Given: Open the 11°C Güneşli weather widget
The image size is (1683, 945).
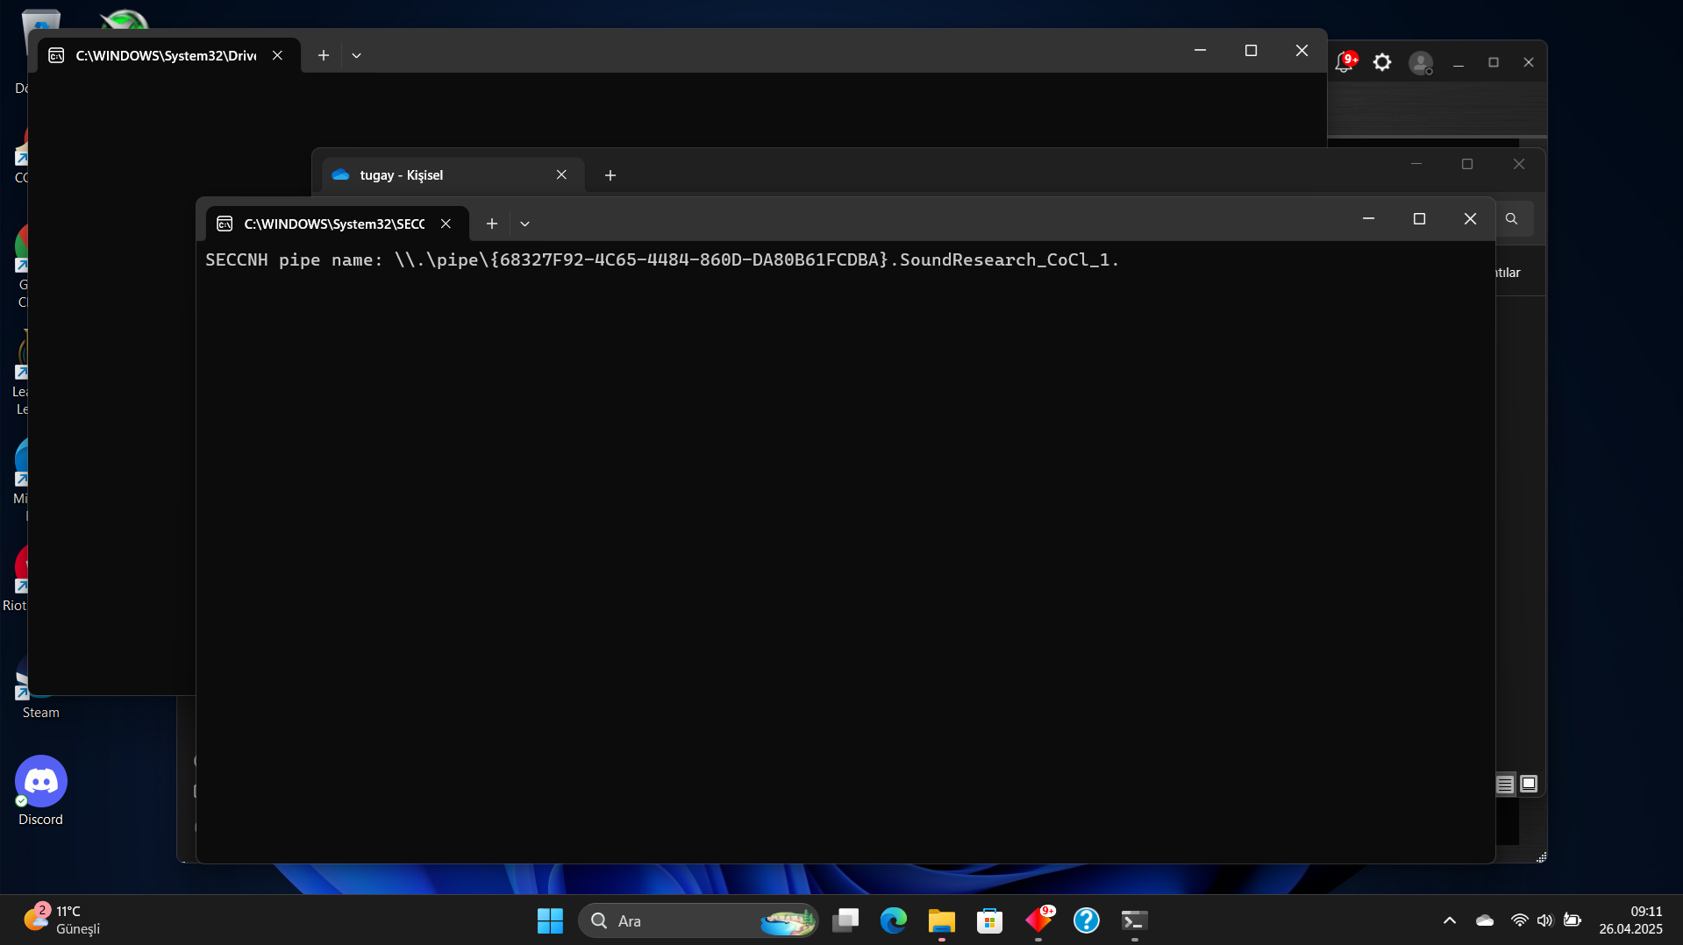Looking at the screenshot, I should (61, 920).
